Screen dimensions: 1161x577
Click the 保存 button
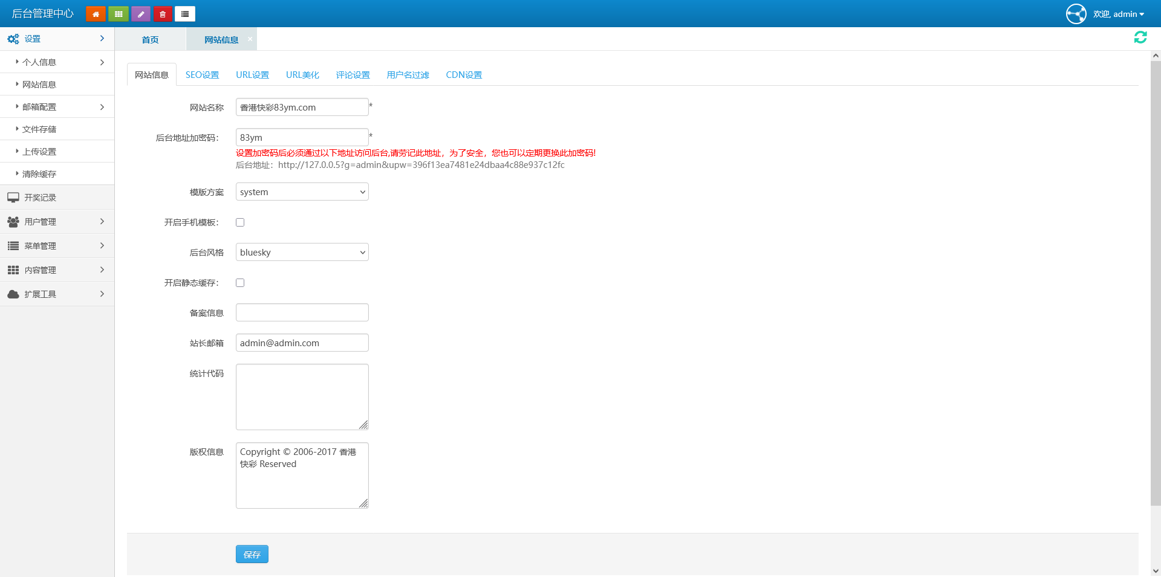click(252, 554)
